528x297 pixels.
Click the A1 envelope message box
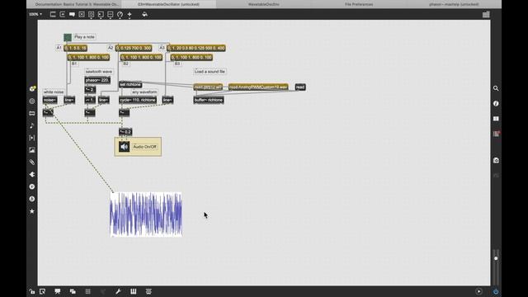click(75, 48)
